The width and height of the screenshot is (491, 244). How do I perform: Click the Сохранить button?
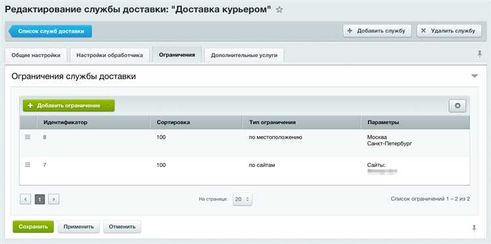[33, 227]
